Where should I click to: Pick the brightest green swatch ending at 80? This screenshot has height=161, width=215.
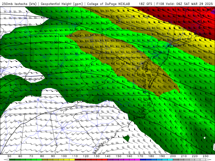[39, 160]
